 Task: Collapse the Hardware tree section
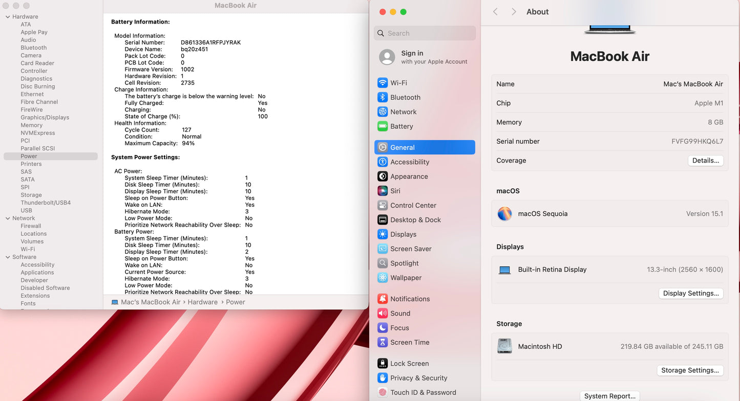coord(8,17)
